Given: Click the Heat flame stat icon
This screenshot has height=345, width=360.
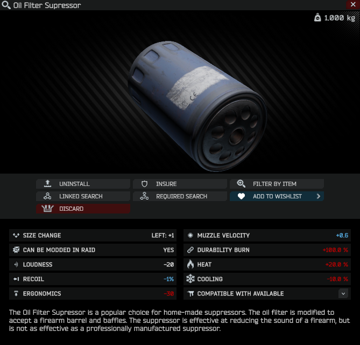Looking at the screenshot, I should click(x=190, y=264).
